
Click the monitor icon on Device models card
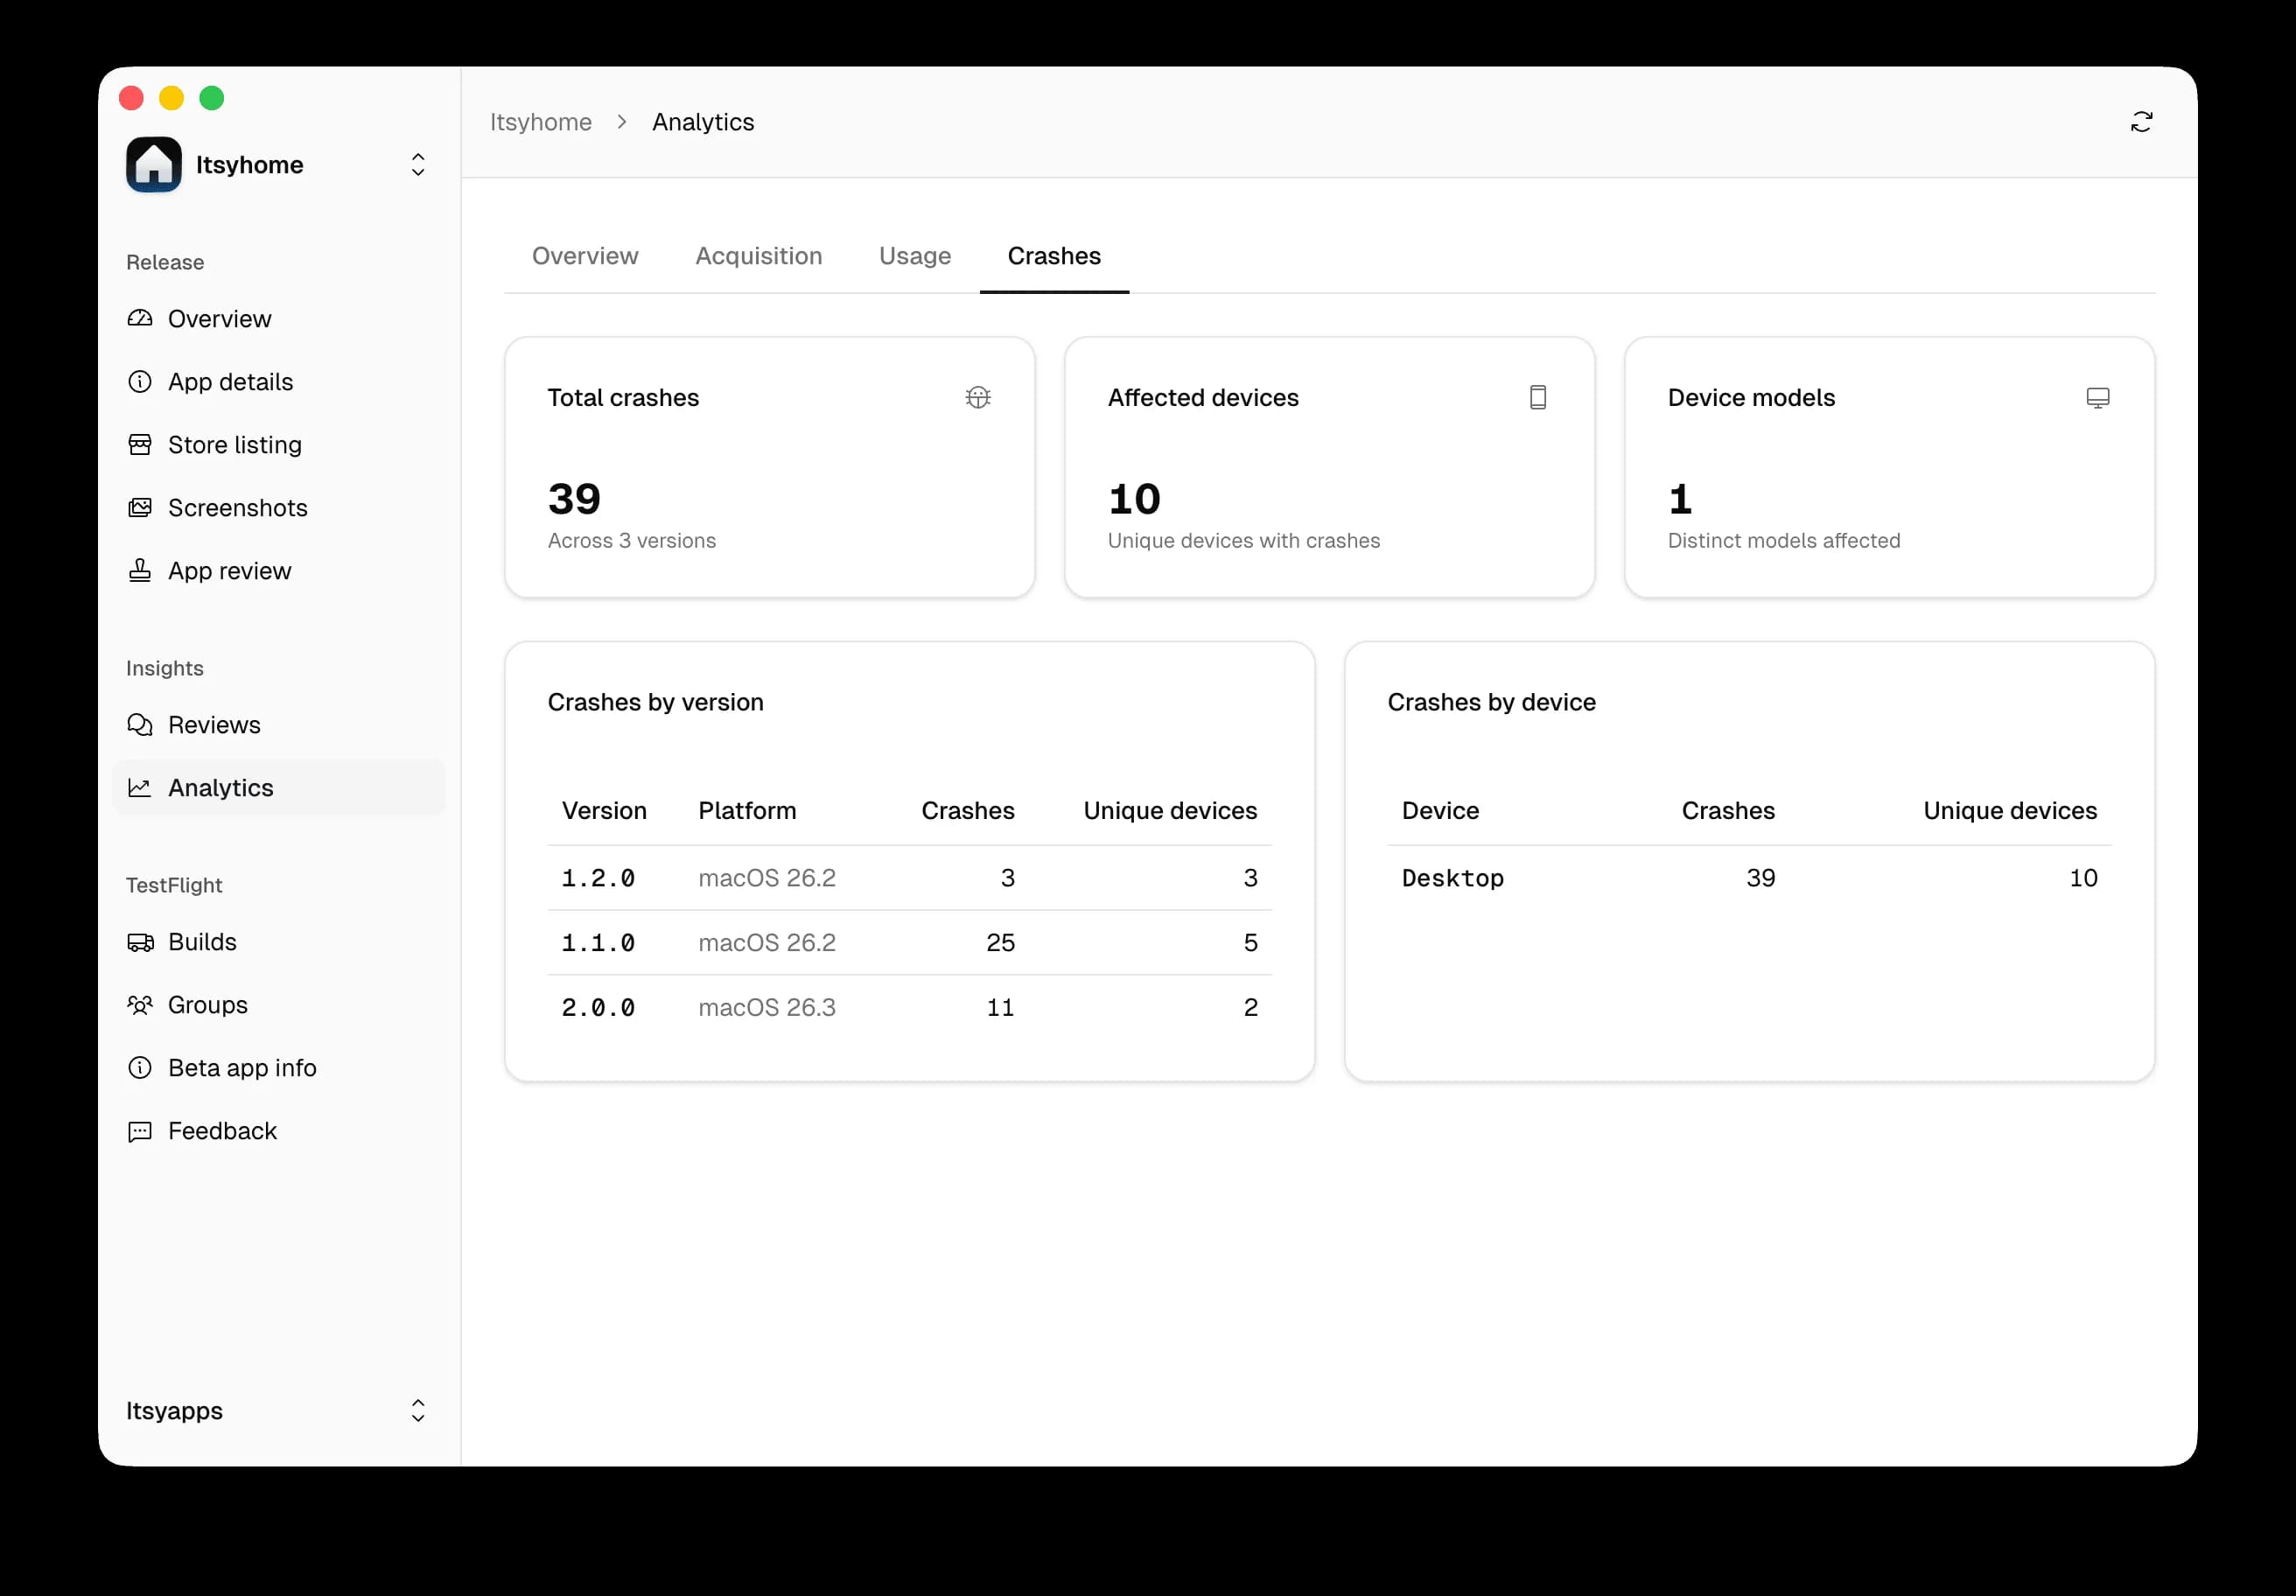tap(2098, 397)
